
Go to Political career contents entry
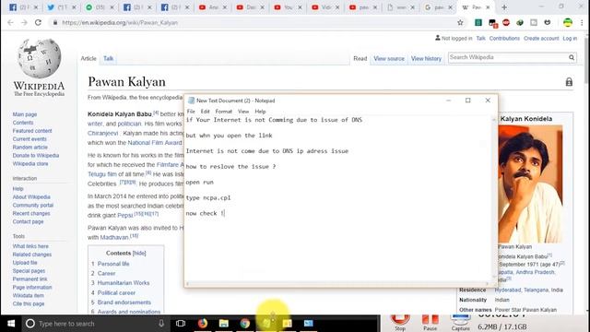[116, 293]
